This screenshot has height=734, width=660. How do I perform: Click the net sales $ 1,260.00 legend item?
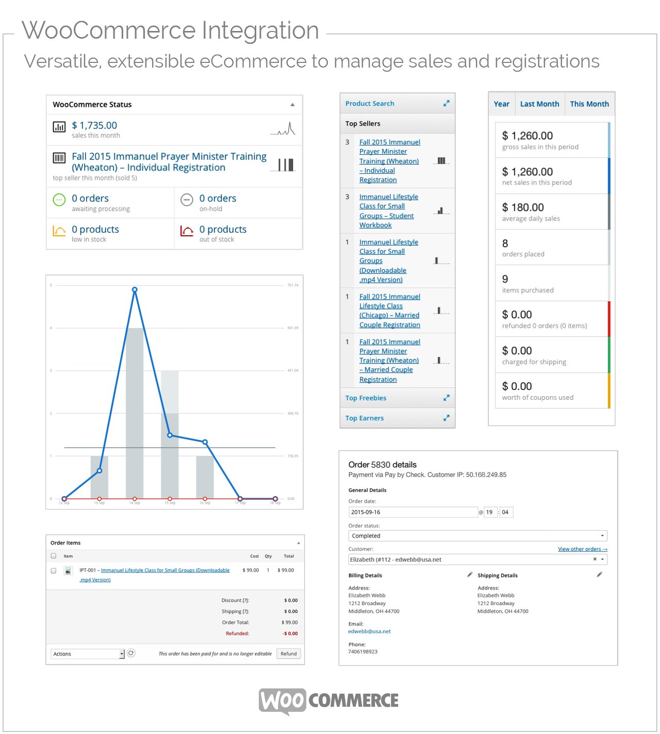(x=552, y=176)
